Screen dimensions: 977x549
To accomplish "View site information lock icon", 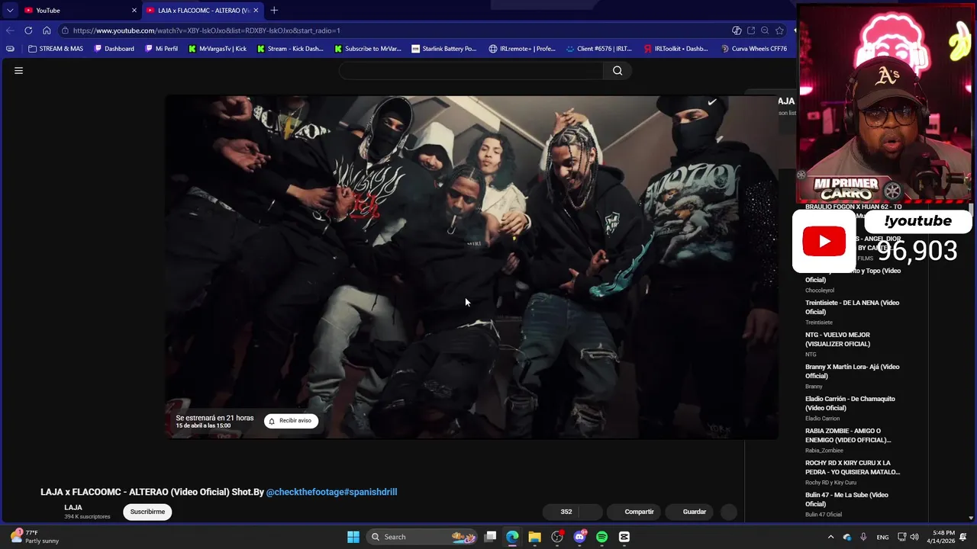I will (66, 30).
